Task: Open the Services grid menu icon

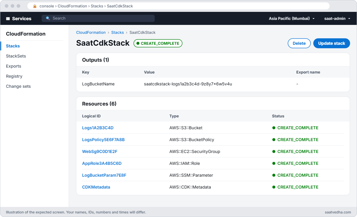Action: [8, 18]
